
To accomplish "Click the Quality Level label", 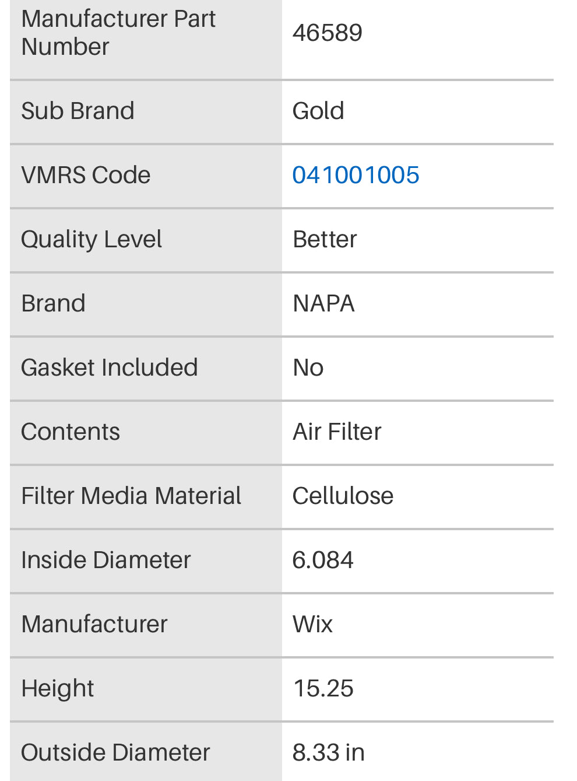I will coord(92,239).
